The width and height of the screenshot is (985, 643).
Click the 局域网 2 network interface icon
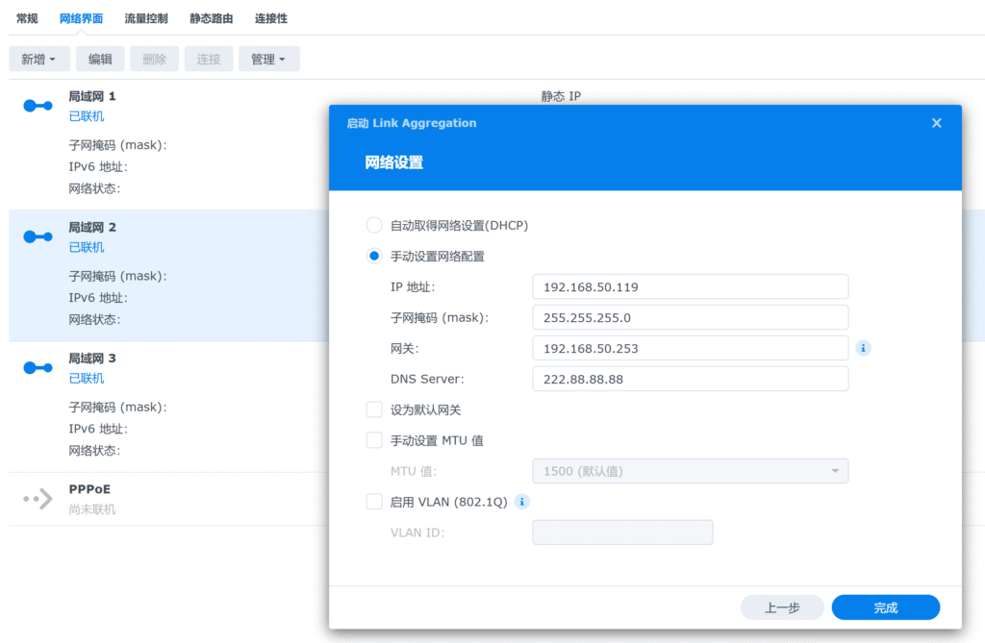38,236
